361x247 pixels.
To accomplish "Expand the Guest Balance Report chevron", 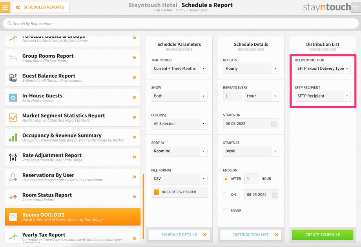I will (135, 78).
